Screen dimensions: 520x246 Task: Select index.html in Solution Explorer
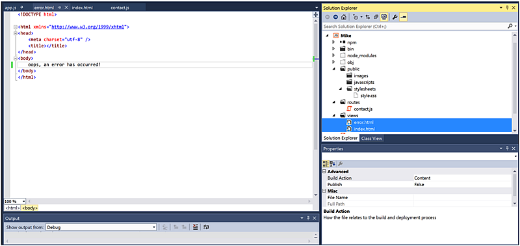coord(364,129)
